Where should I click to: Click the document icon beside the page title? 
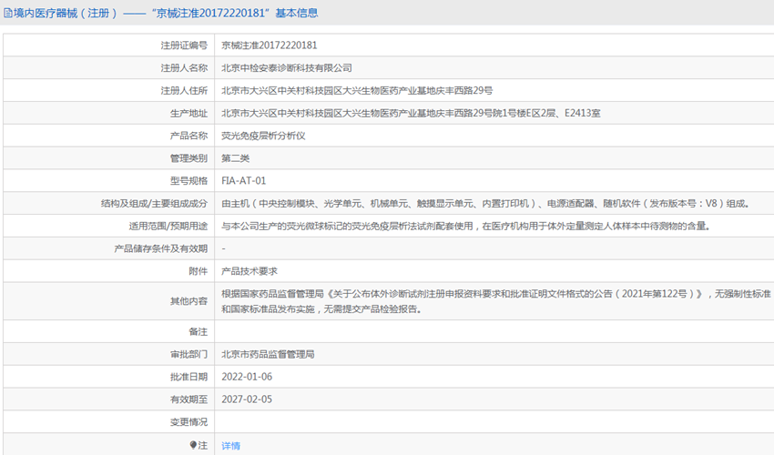(x=7, y=14)
